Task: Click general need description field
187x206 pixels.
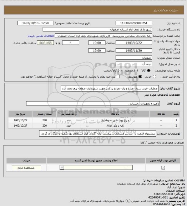Action: pyautogui.click(x=110, y=88)
